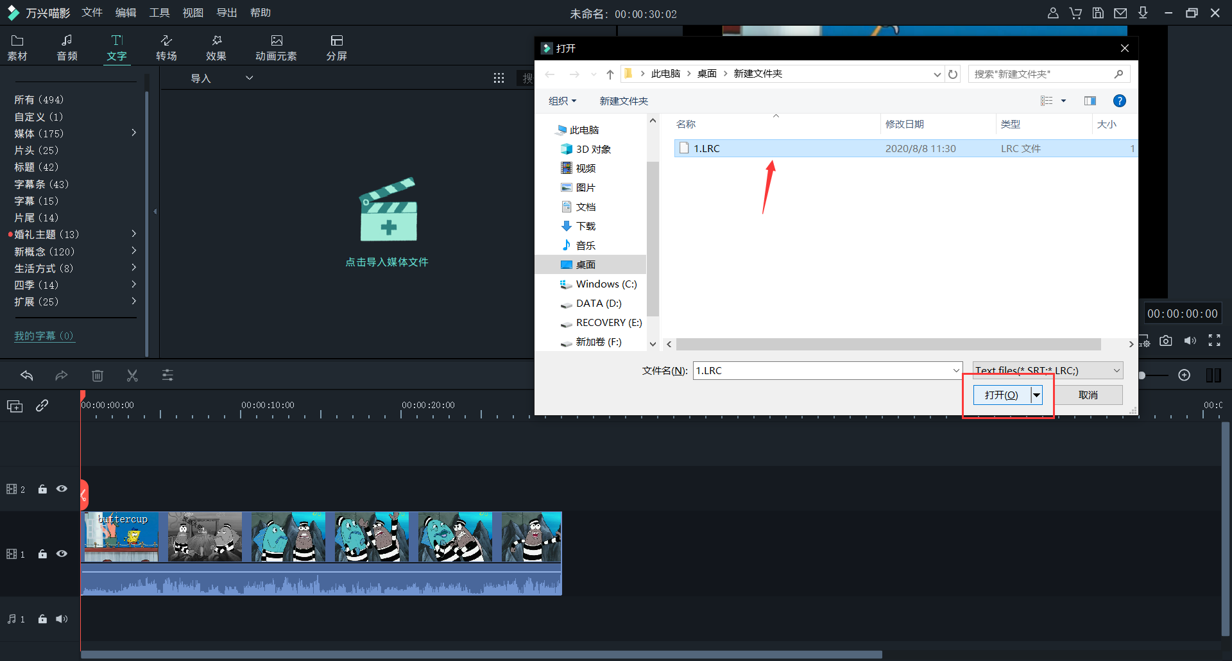Click the 点击导入媒体文件 link
1232x661 pixels.
tap(387, 262)
